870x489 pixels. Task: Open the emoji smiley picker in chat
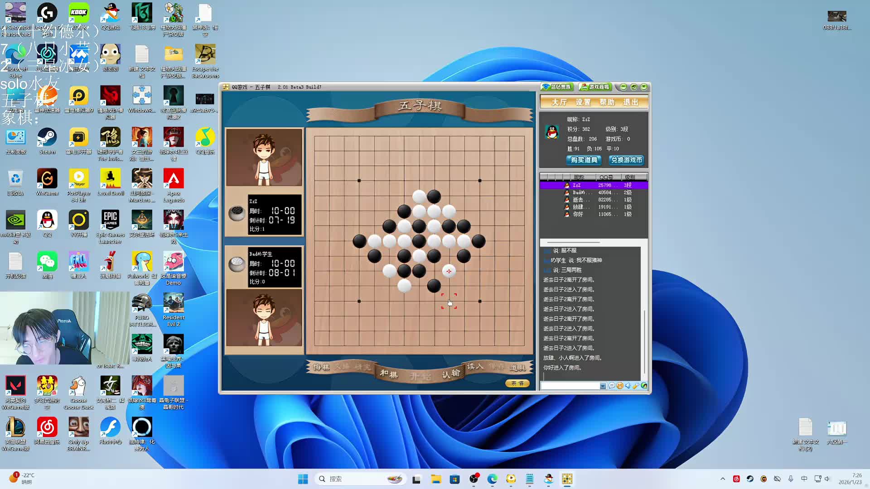pyautogui.click(x=619, y=386)
